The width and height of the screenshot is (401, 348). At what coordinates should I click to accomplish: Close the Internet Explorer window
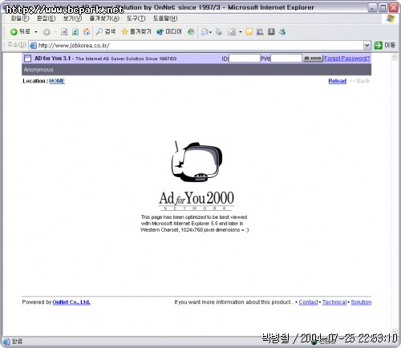[x=394, y=7]
